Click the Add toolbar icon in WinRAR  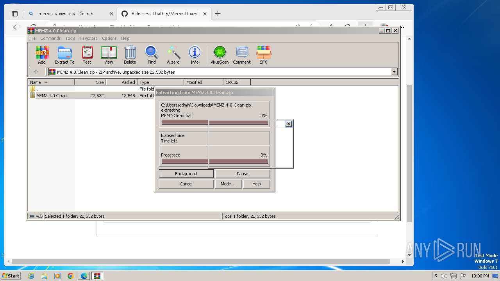42,55
